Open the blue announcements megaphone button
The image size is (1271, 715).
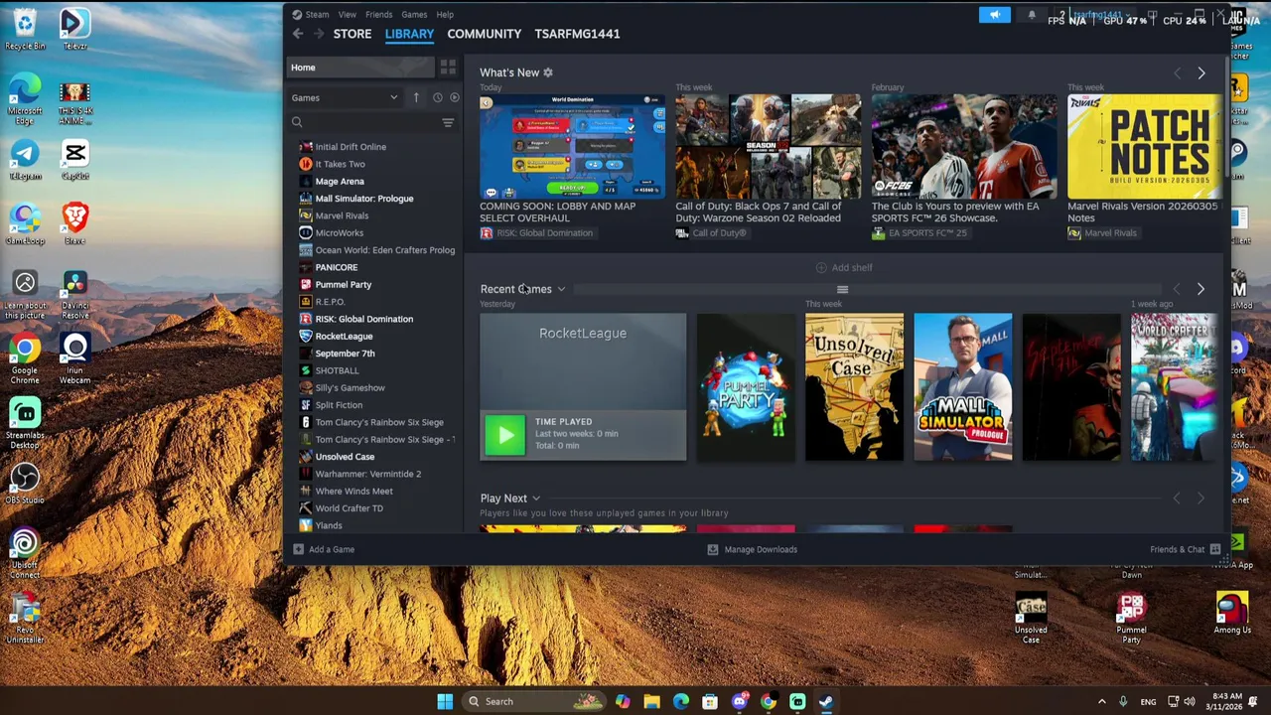point(994,15)
